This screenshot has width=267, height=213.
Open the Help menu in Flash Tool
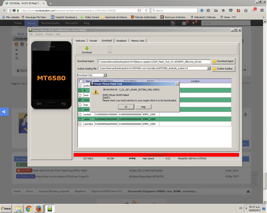58,34
